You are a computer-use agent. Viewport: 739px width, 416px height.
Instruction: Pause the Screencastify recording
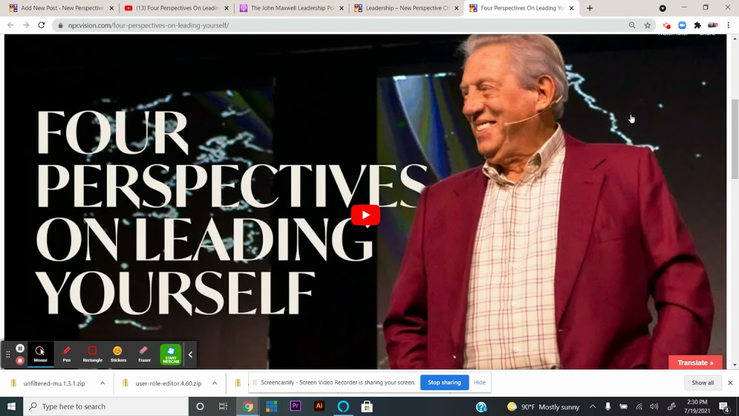[x=20, y=348]
